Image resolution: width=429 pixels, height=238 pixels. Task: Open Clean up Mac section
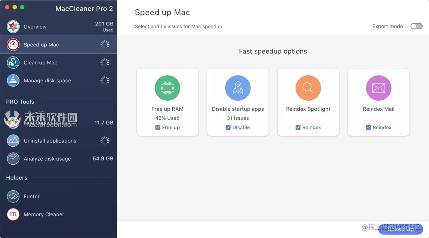(58, 62)
